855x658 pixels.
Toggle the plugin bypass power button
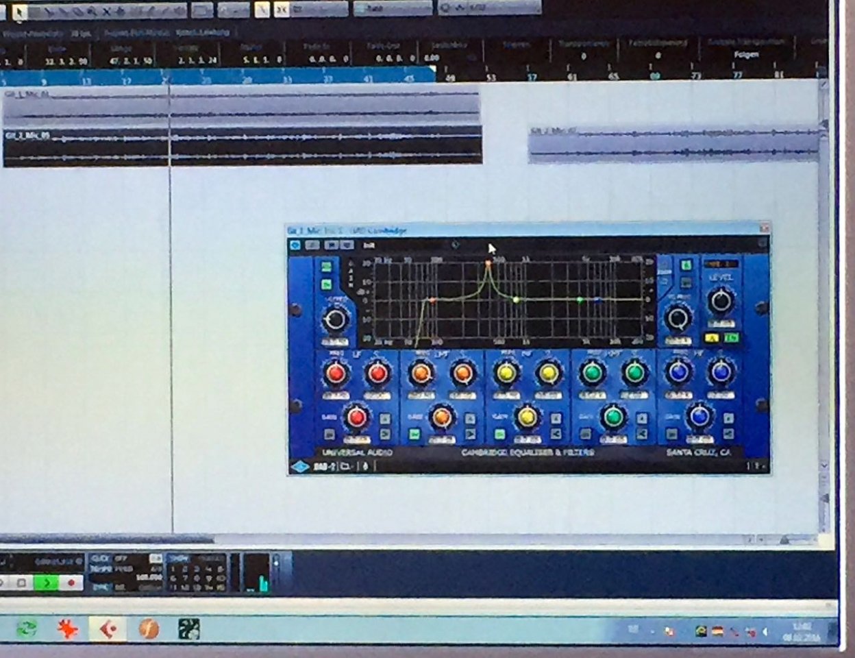click(295, 245)
